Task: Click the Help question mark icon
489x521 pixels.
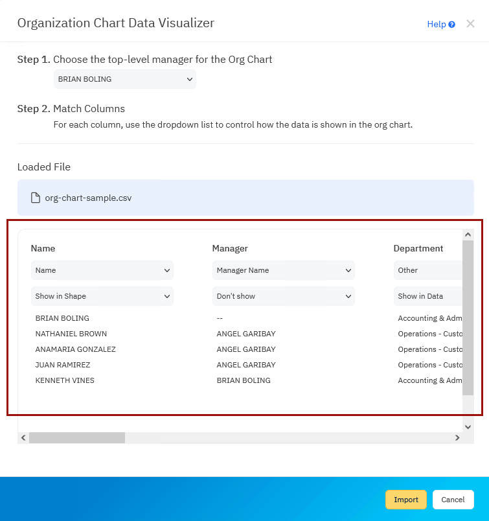Action: click(453, 24)
